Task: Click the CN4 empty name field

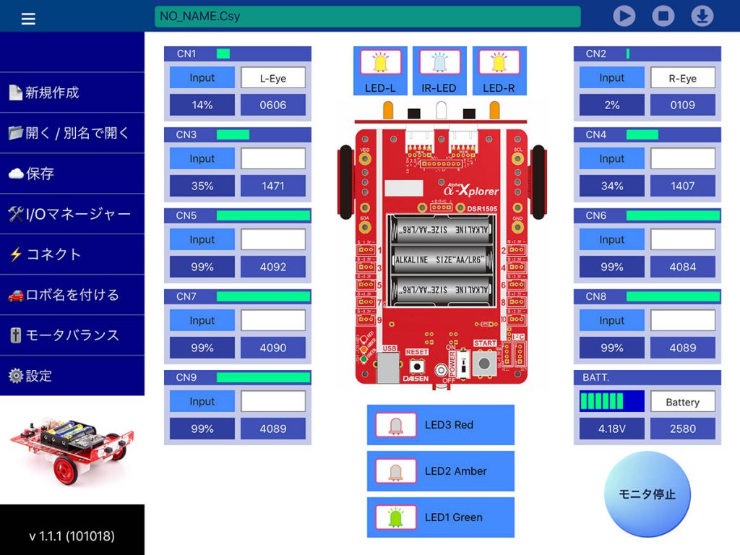Action: 682,158
